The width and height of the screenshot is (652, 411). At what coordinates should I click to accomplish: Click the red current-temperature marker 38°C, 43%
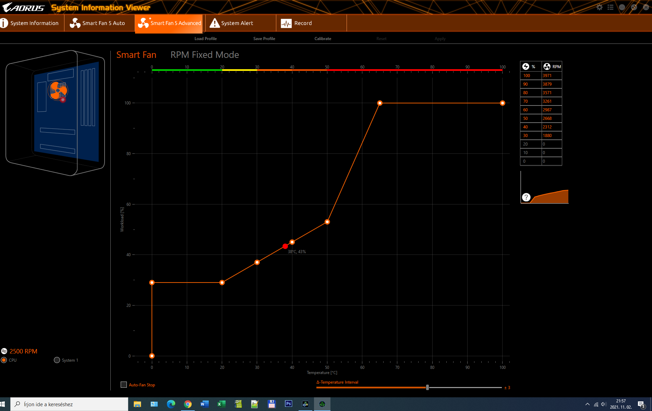(x=285, y=246)
